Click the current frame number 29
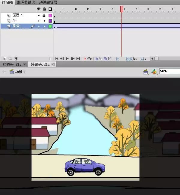Screen dimensions: 180x195 (x=117, y=59)
